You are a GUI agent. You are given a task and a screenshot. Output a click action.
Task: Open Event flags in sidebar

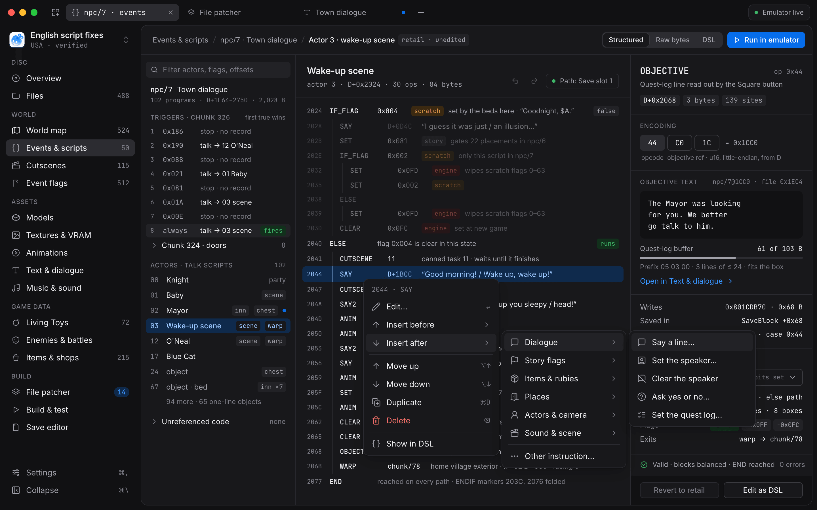(70, 183)
